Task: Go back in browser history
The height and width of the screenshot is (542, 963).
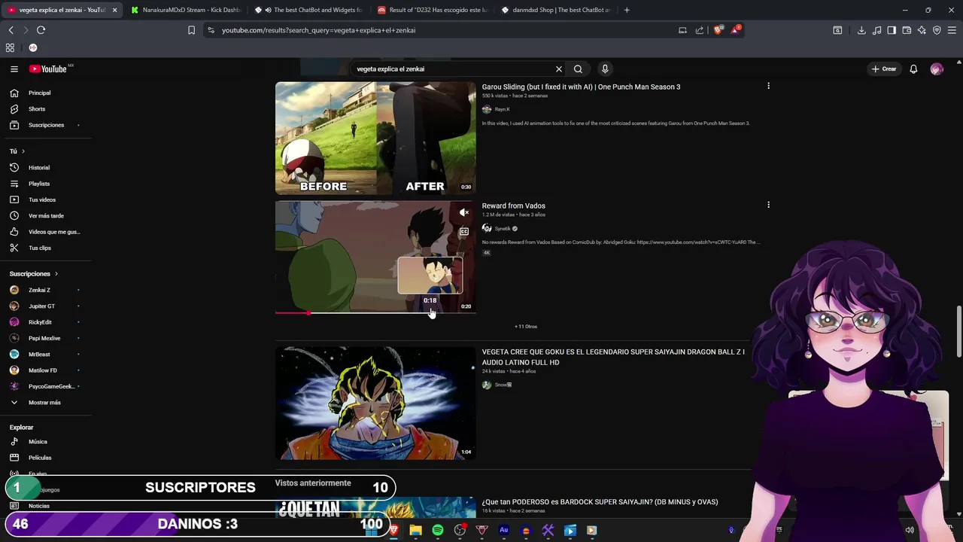Action: 11,30
